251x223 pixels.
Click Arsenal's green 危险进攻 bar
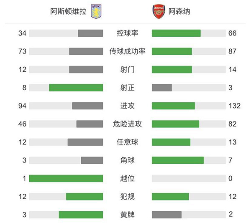point(175,124)
